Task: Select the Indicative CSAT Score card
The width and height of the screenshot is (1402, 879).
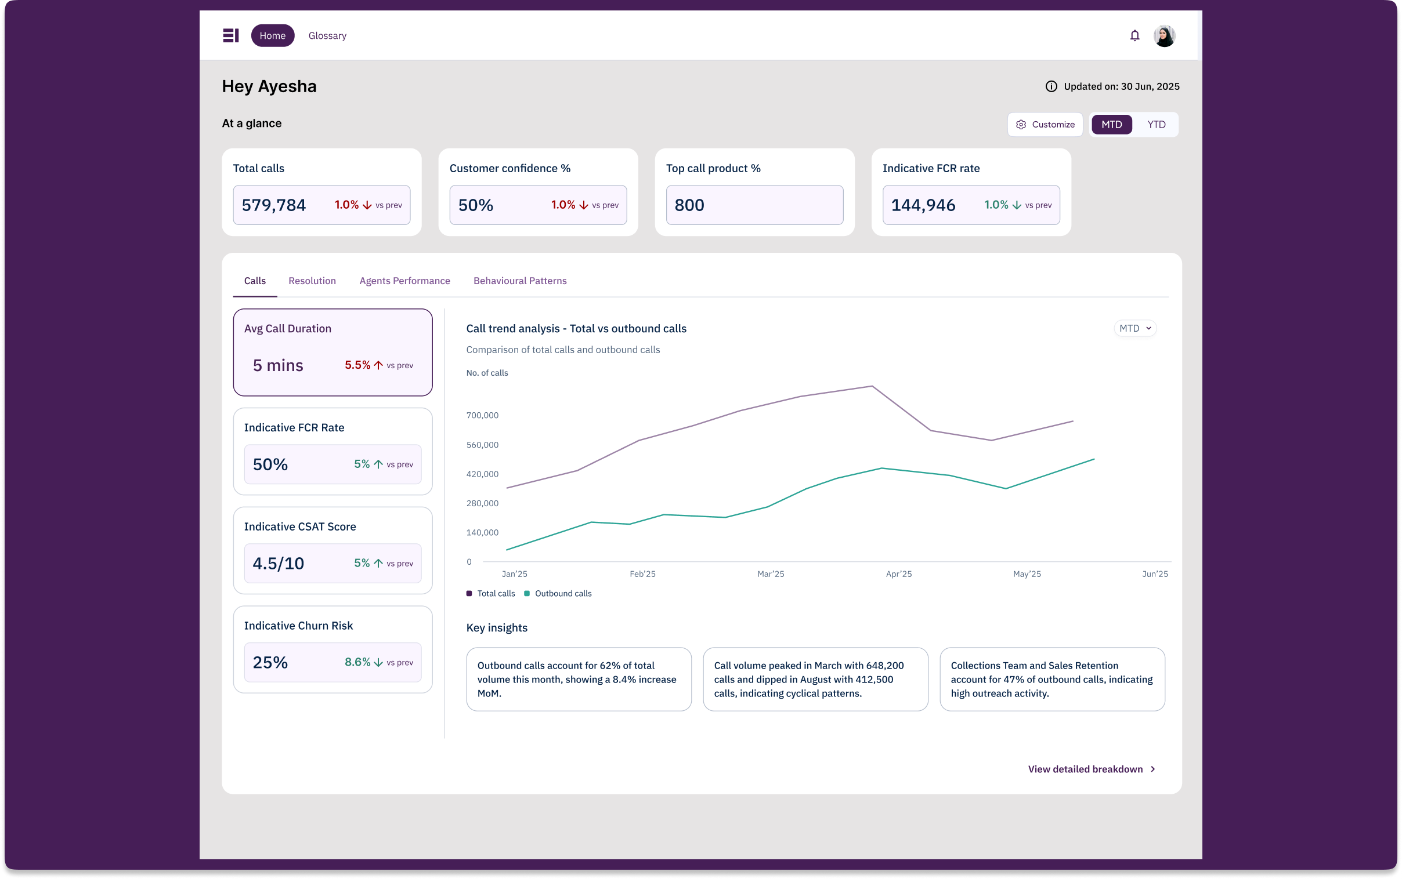Action: pyautogui.click(x=333, y=551)
